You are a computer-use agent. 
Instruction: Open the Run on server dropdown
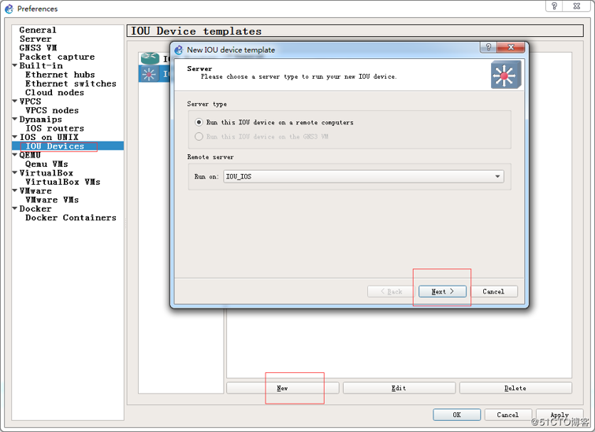(363, 176)
